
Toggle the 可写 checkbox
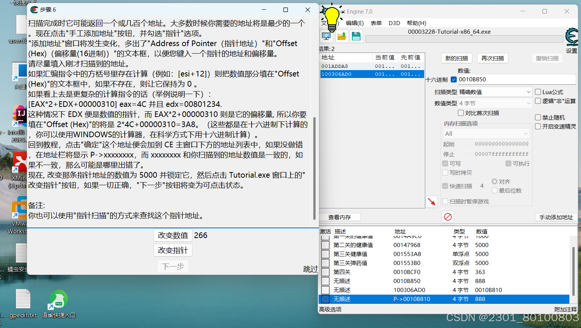click(x=445, y=163)
